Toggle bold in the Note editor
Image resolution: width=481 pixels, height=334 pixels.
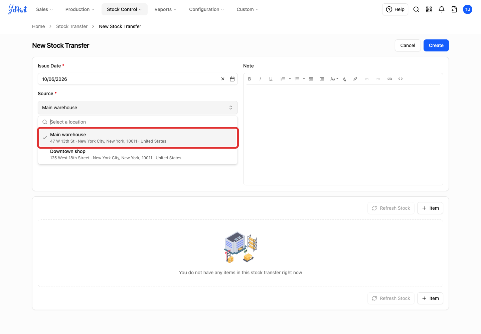point(250,79)
